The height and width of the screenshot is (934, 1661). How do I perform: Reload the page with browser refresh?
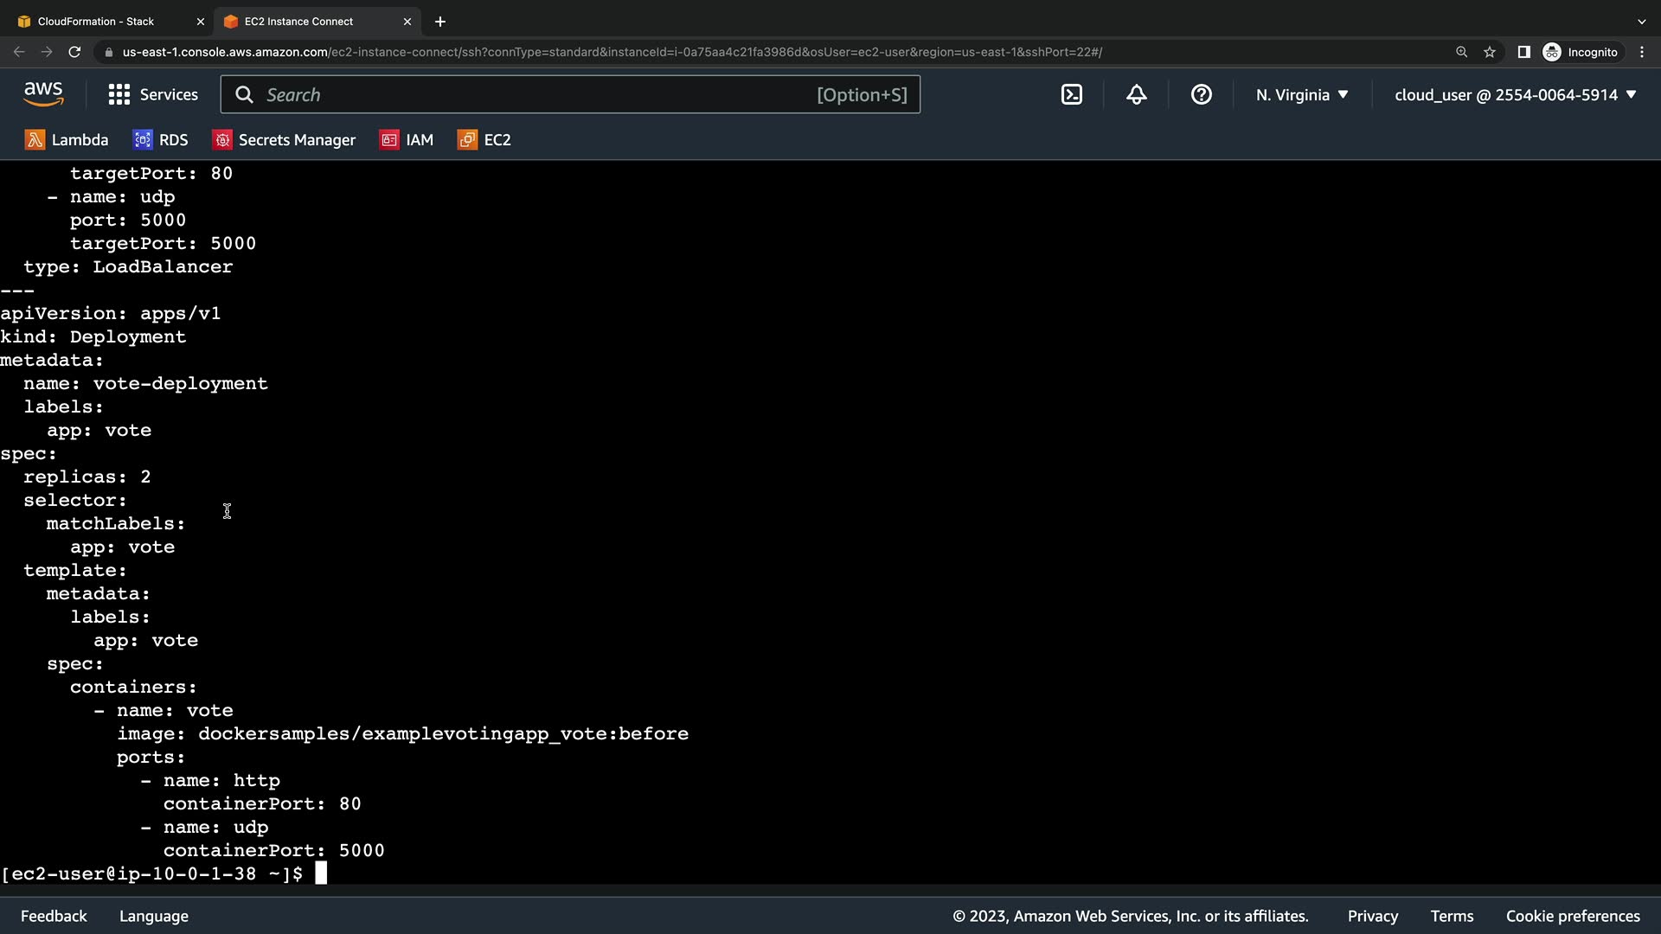click(74, 52)
